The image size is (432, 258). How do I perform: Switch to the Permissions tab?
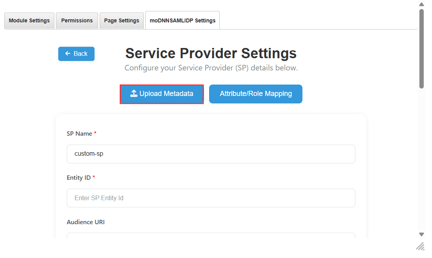click(x=76, y=20)
